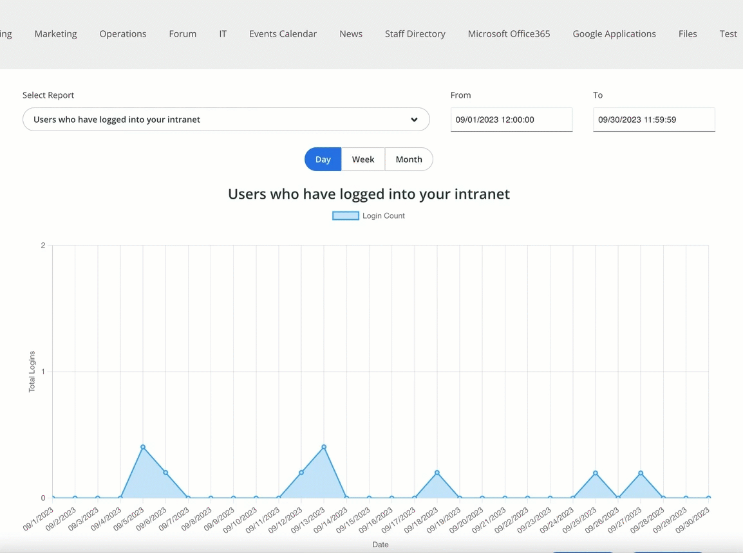Select the Day view toggle

(x=323, y=159)
